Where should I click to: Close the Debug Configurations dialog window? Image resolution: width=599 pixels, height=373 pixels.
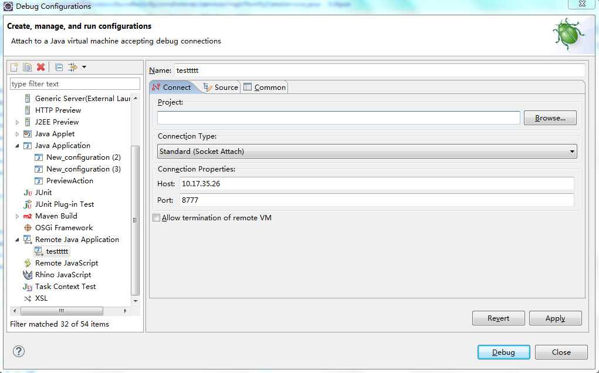pyautogui.click(x=581, y=4)
